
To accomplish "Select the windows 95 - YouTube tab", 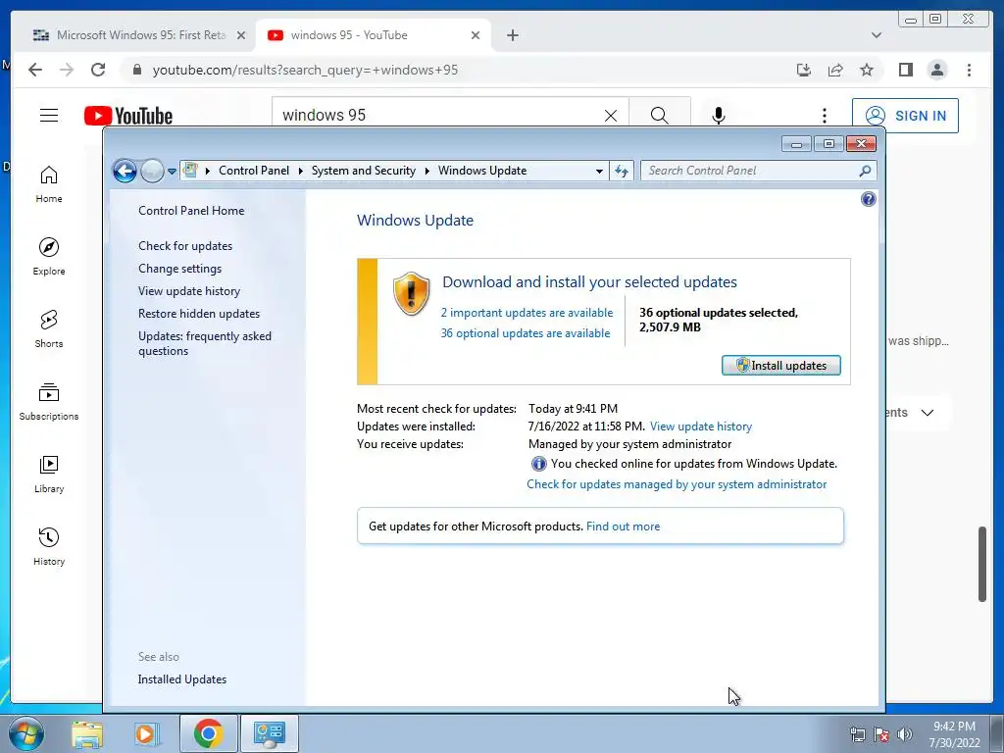I will (x=375, y=35).
